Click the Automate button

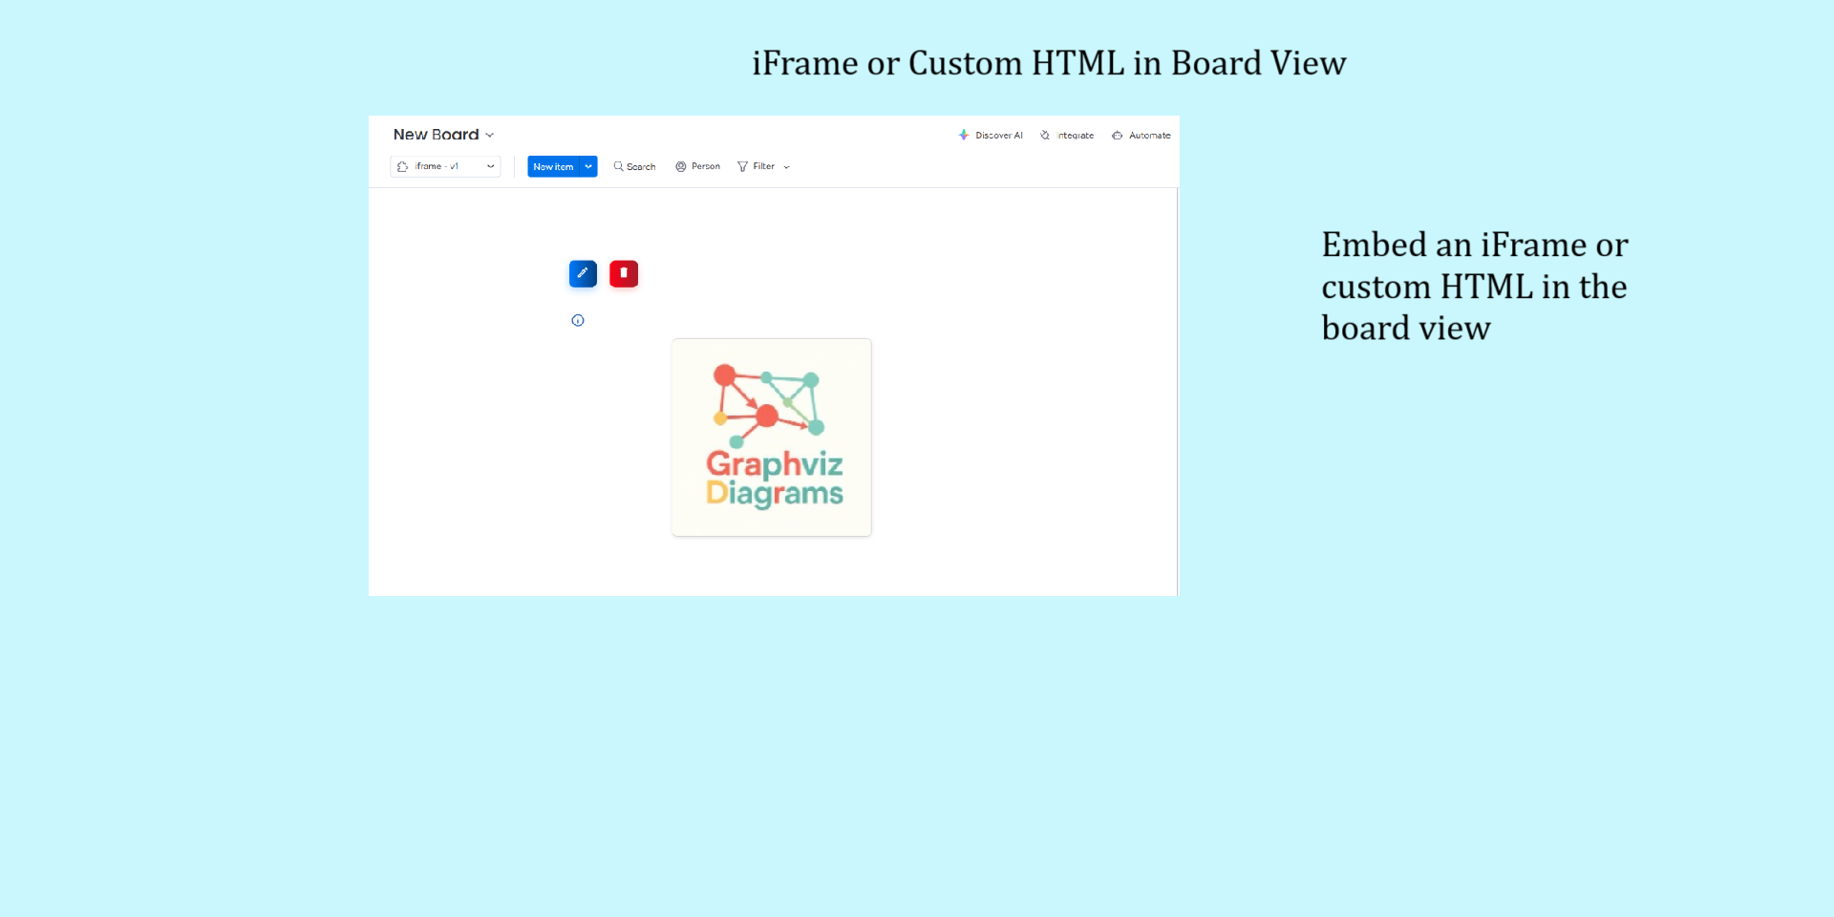pyautogui.click(x=1141, y=136)
